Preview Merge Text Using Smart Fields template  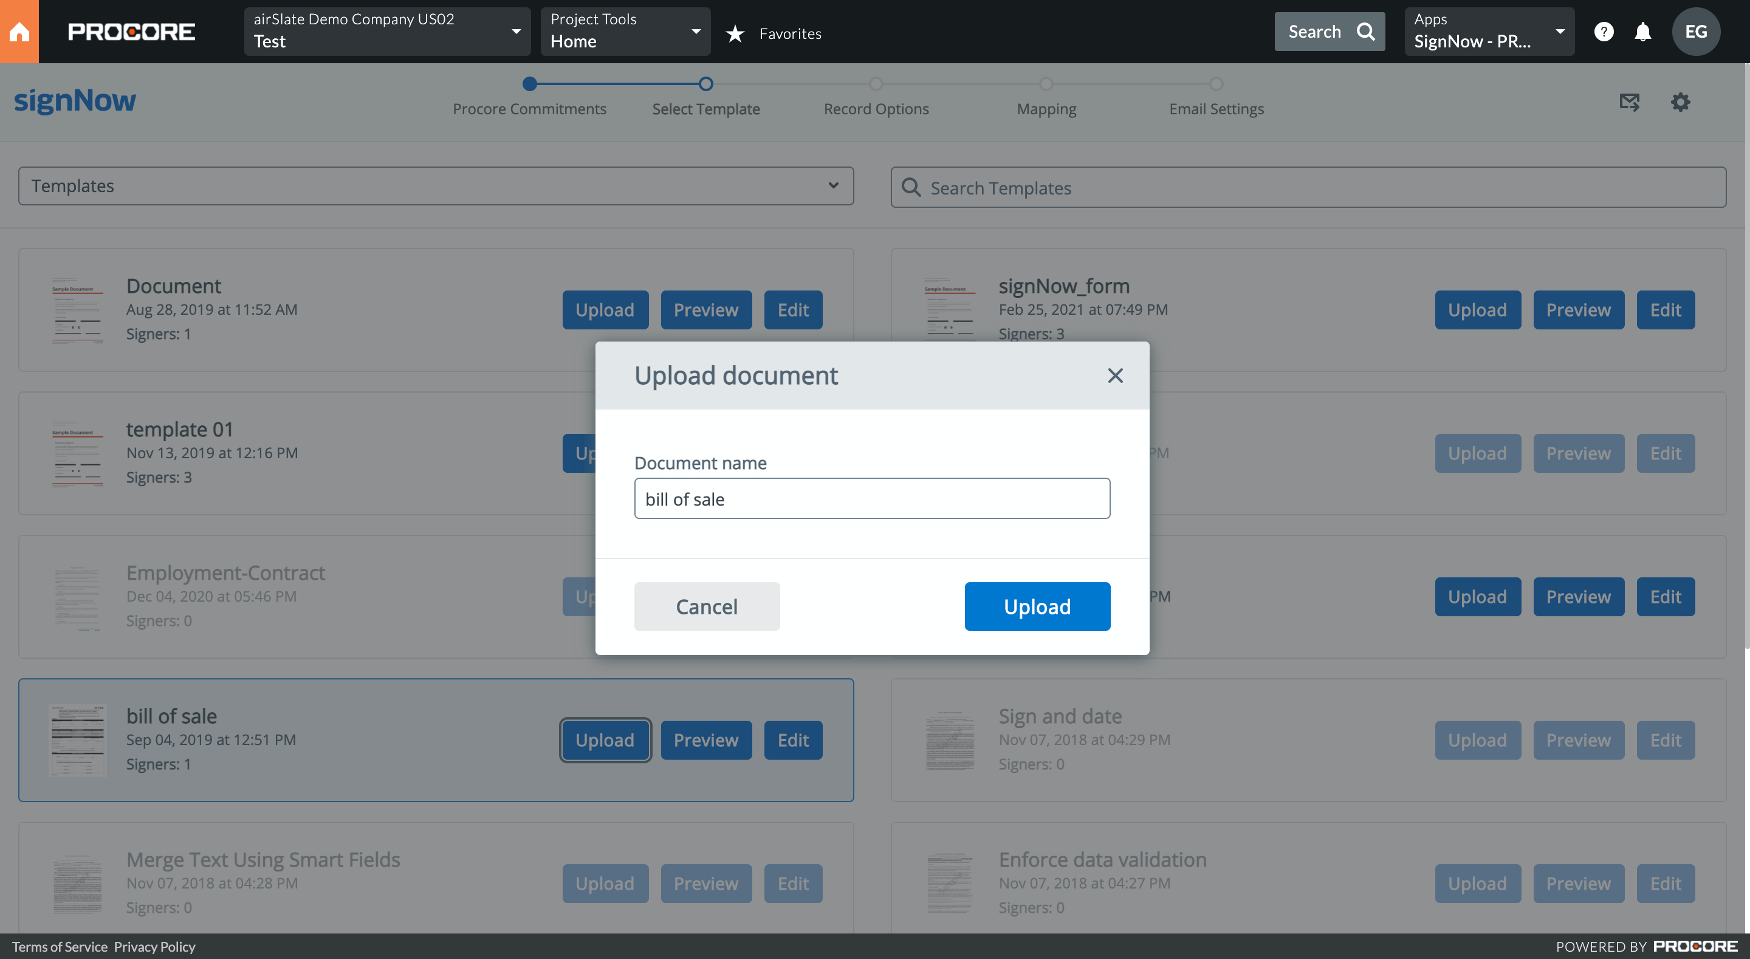click(706, 883)
